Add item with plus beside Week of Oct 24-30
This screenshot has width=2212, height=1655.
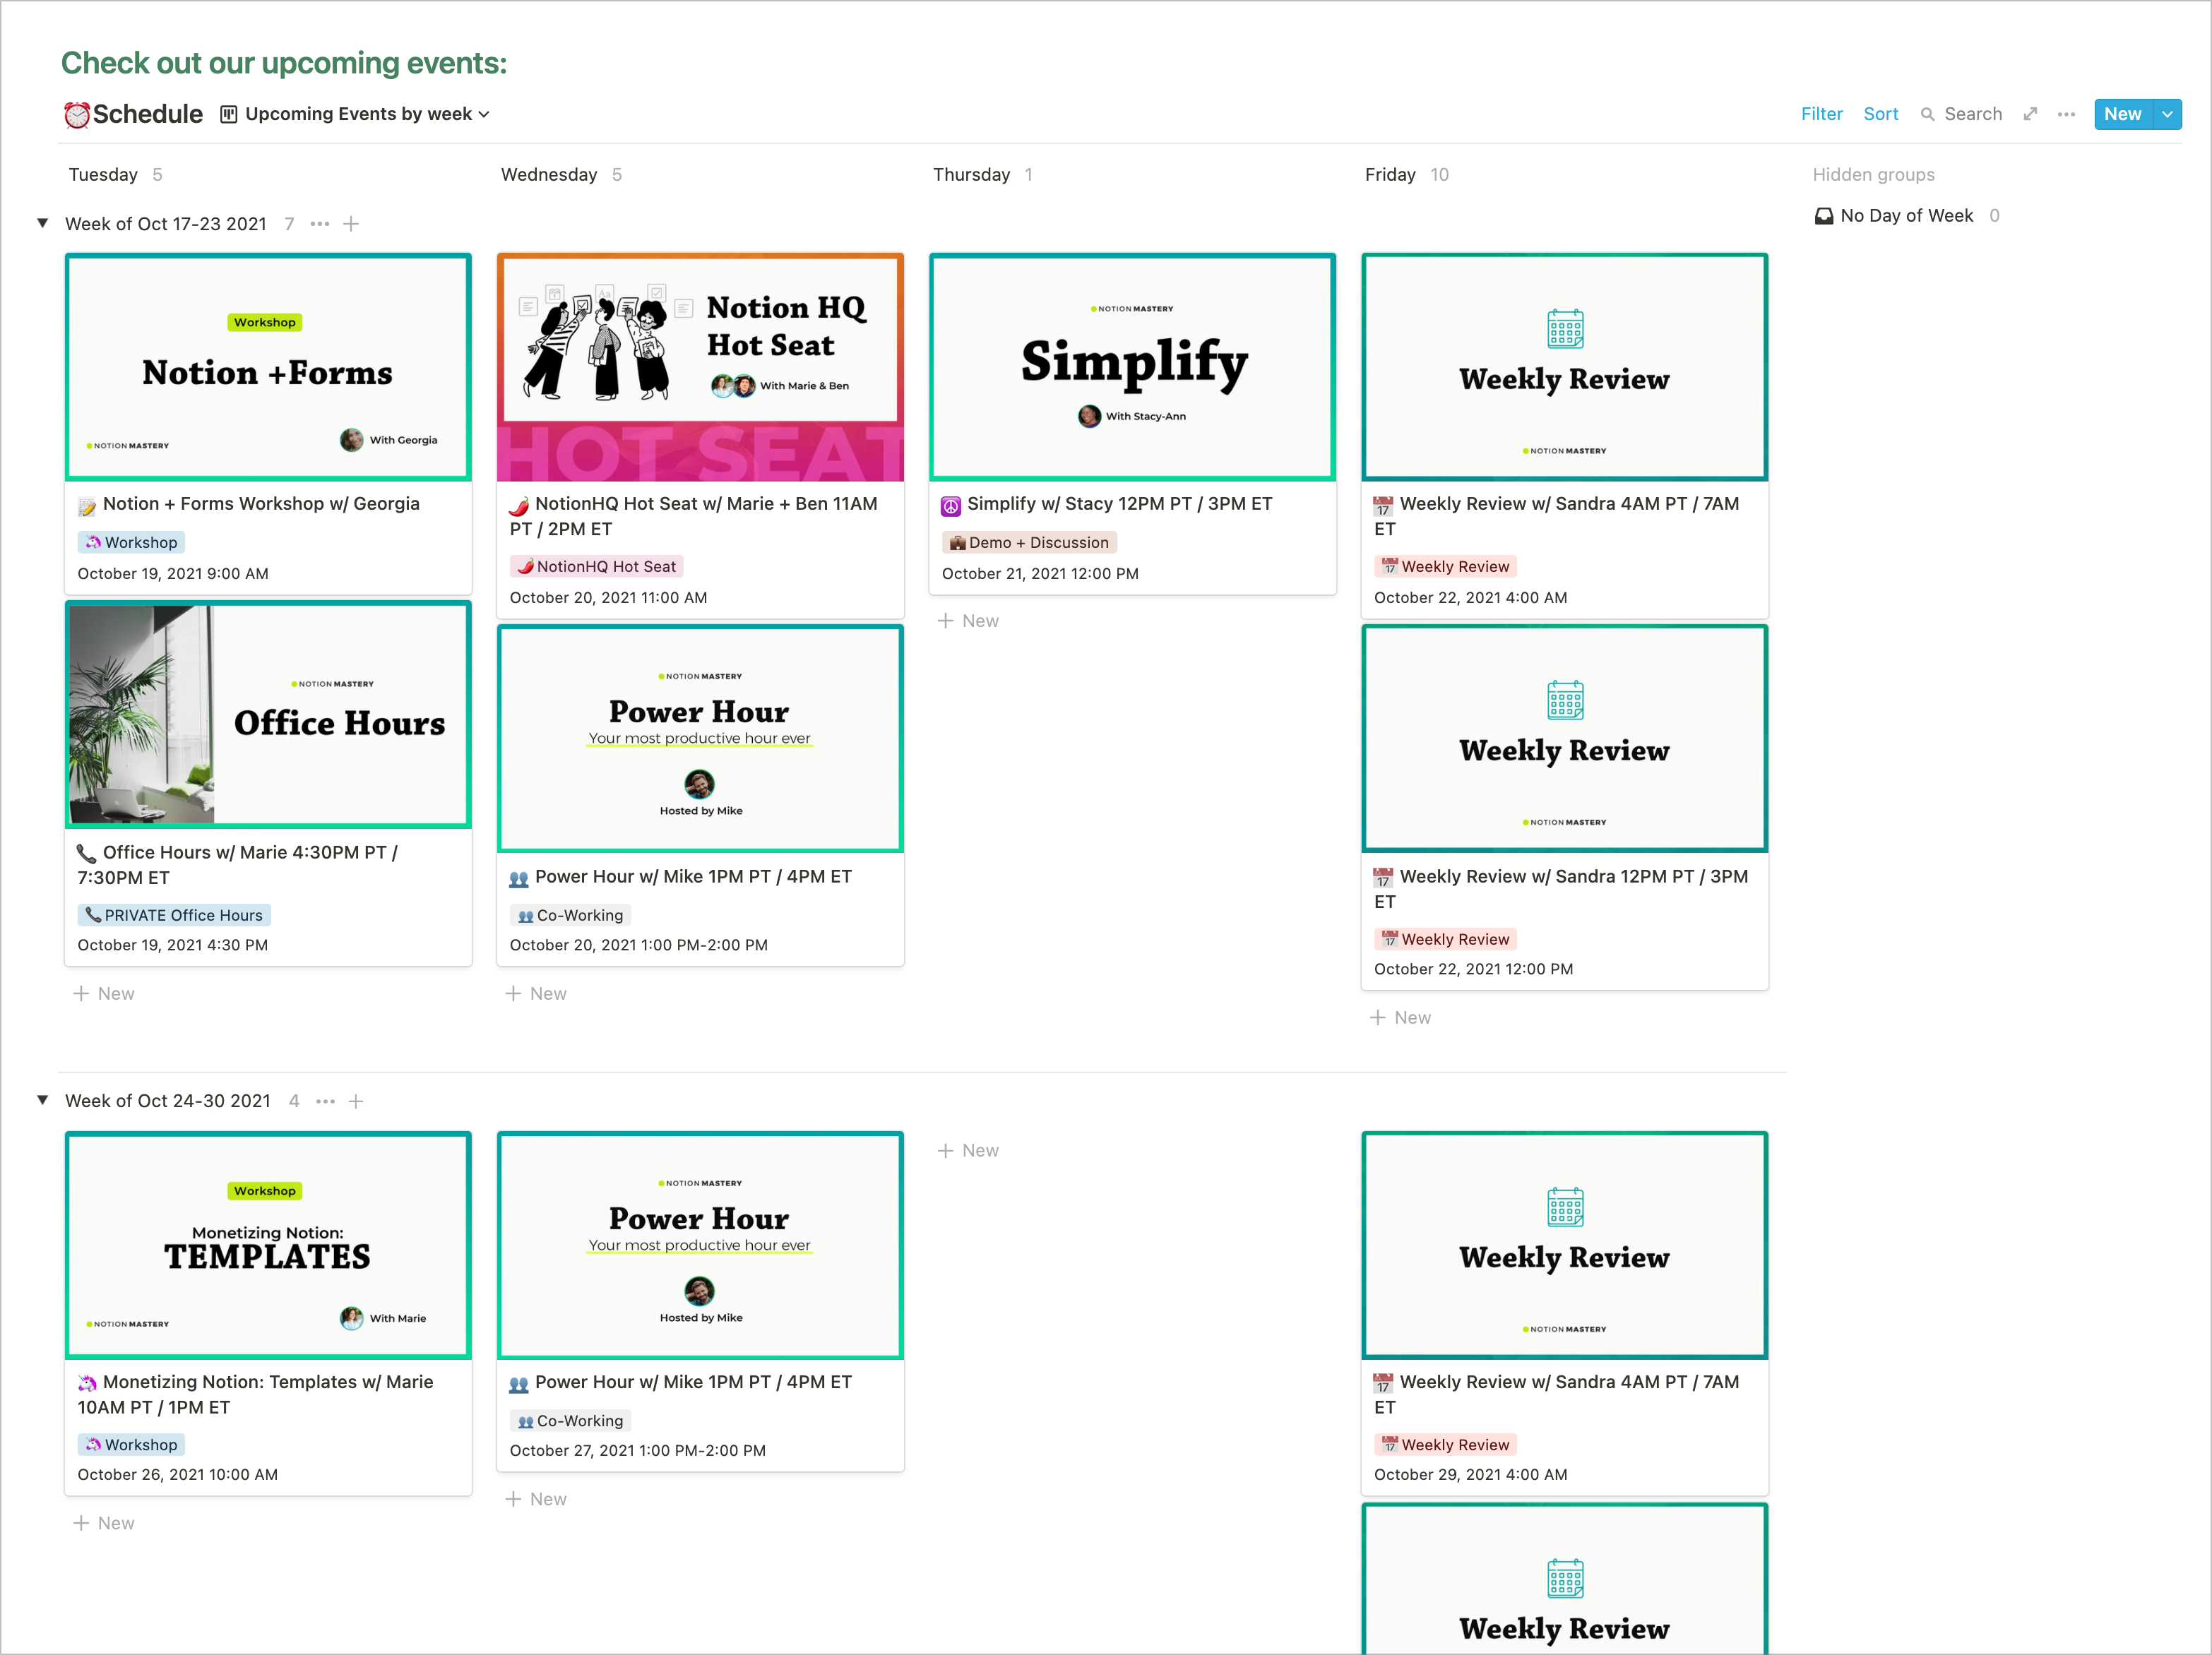[356, 1101]
